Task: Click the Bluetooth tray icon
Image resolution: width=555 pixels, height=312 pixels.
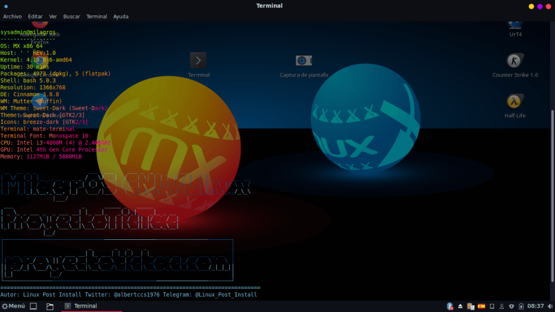Action: 450,306
